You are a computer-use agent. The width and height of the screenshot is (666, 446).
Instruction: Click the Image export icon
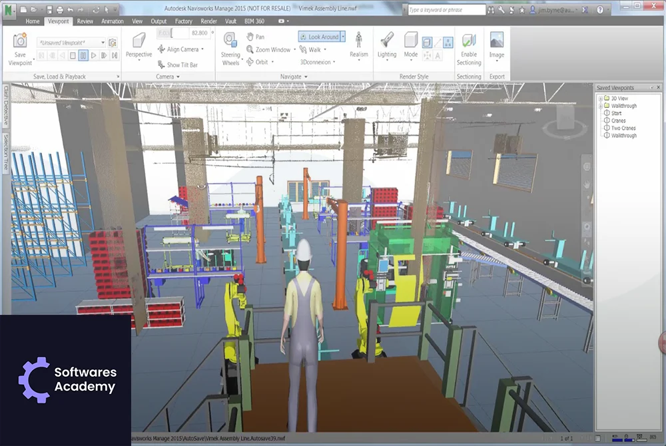tap(497, 41)
